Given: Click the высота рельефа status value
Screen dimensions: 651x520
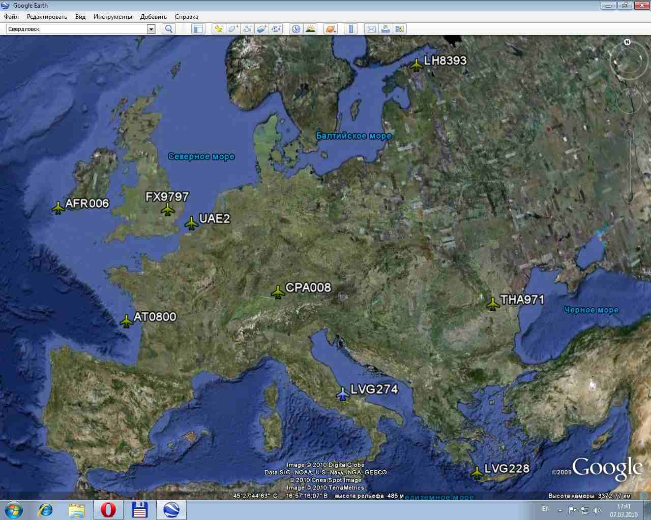Looking at the screenshot, I should click(369, 496).
